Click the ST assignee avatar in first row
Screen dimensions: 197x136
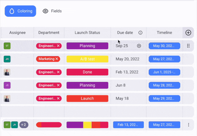point(7,46)
